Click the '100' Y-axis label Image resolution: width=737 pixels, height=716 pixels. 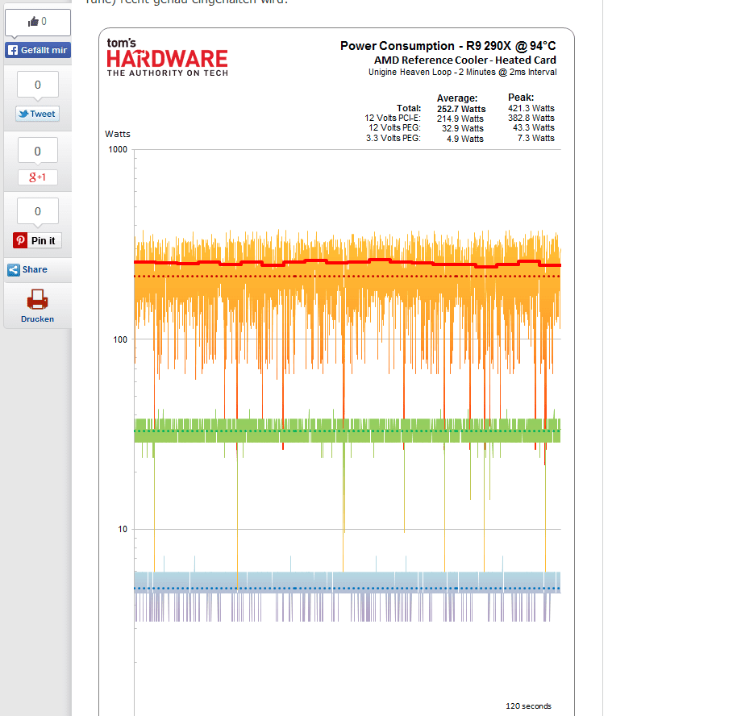pos(120,339)
